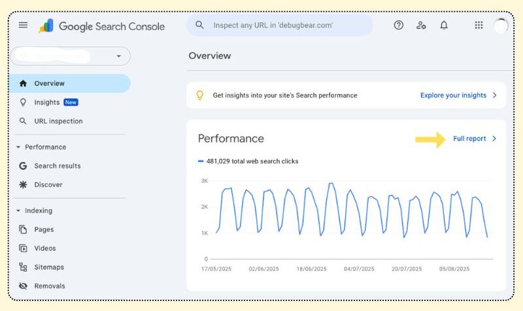Click the 3K y-axis label
Screen dimensions: 523x311
pyautogui.click(x=205, y=181)
